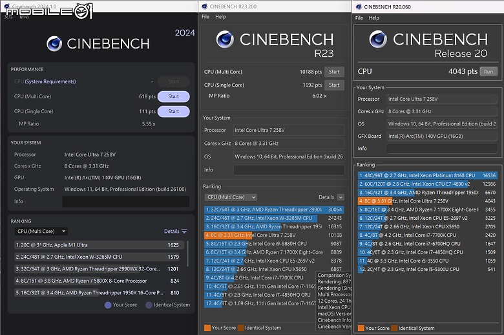Click Your Score purple legend dot
This screenshot has width=504, height=335.
click(108, 305)
